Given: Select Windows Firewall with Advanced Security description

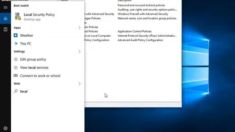Looking at the screenshot, I should tap(143, 14).
